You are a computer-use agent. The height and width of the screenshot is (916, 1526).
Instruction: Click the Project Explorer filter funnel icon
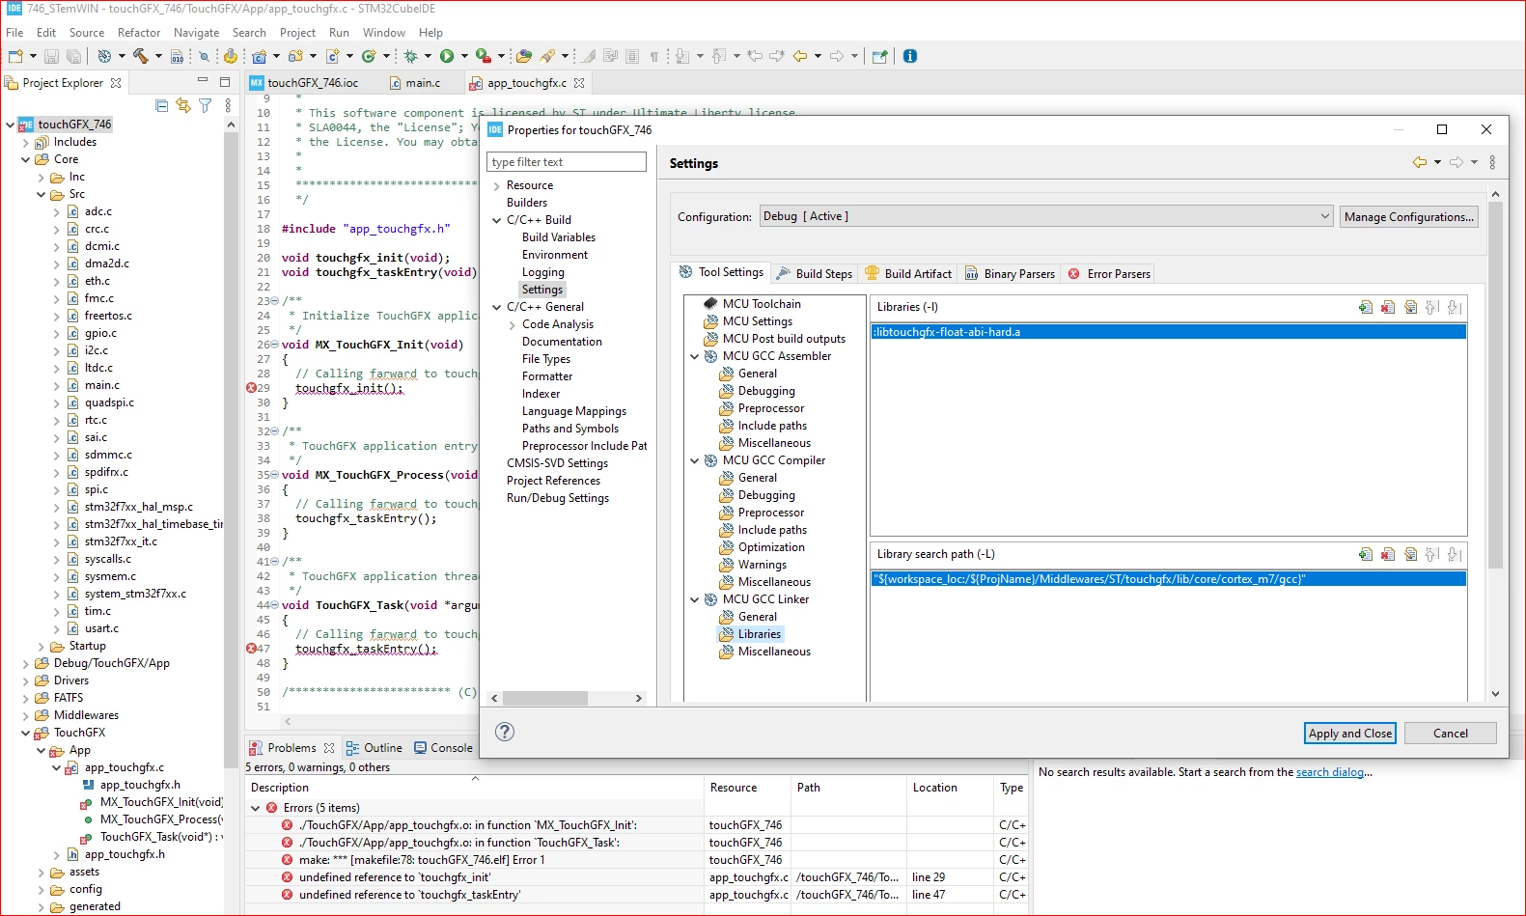coord(205,105)
